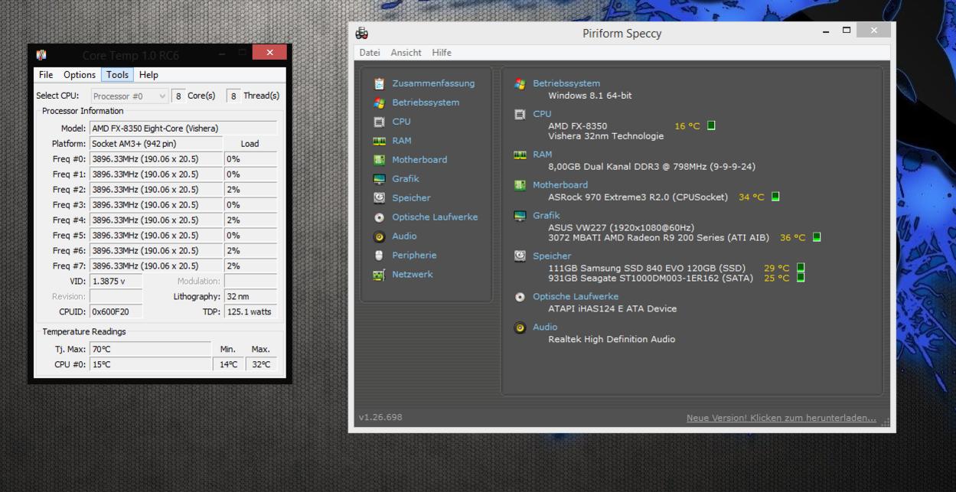This screenshot has height=492, width=956.
Task: Click the green temperature indicator next to 29 °C
Action: coord(801,268)
